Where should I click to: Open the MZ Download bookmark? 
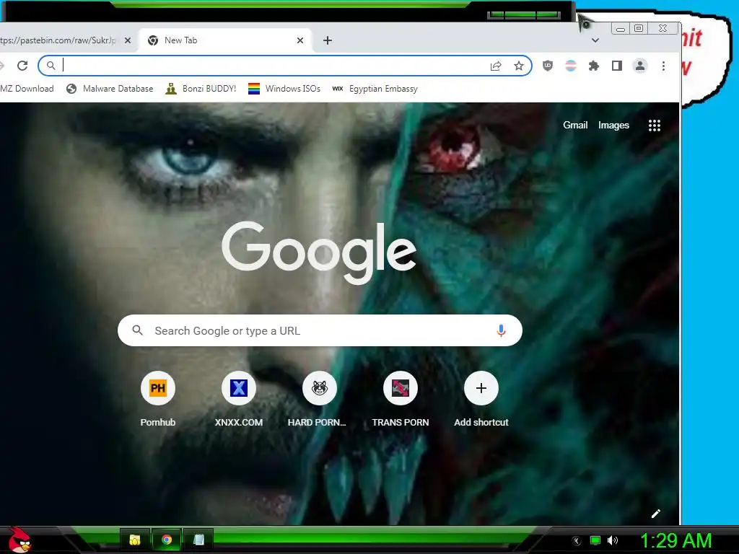point(27,89)
